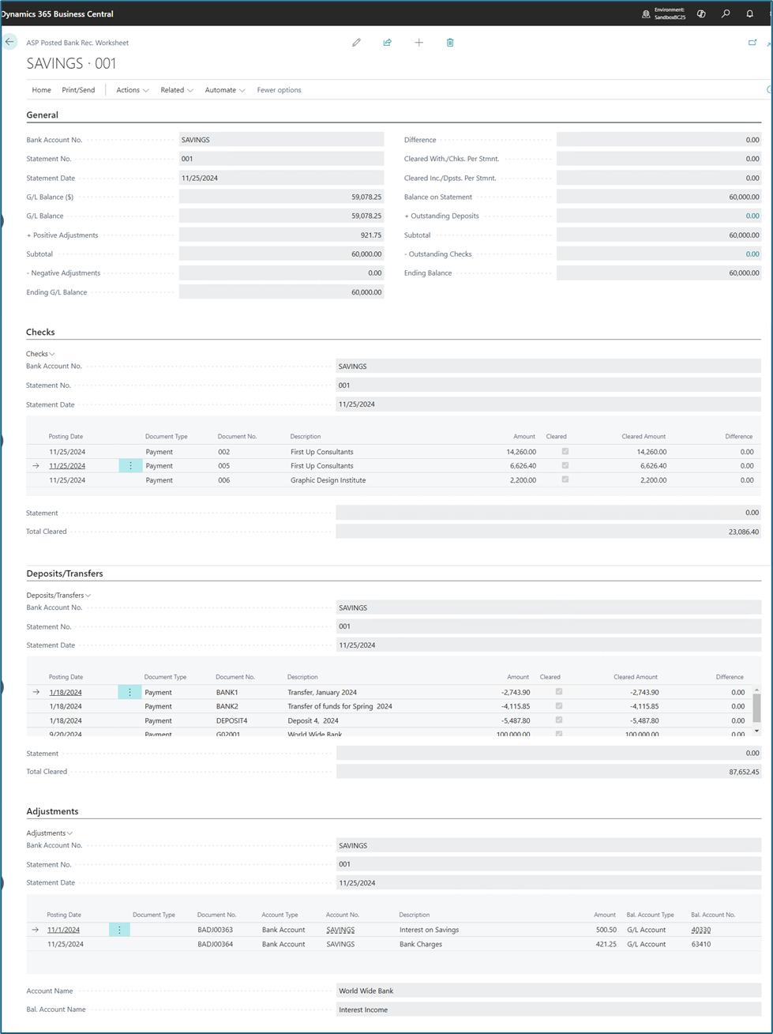Click 11/1/2024 adjustment posting date link
Image resolution: width=773 pixels, height=1034 pixels.
click(63, 930)
